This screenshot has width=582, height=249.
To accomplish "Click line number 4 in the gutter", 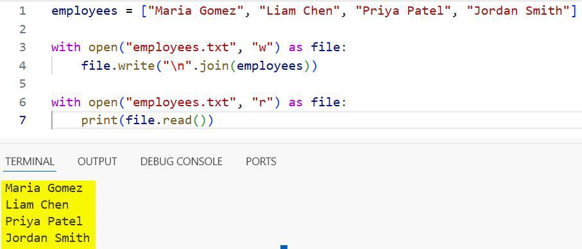I will click(x=22, y=66).
